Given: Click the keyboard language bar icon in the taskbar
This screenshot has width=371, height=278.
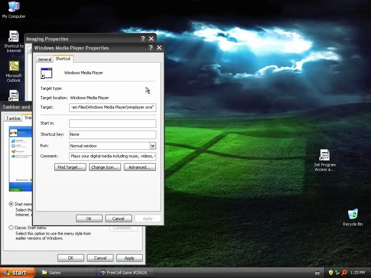Looking at the screenshot, I should (x=317, y=273).
